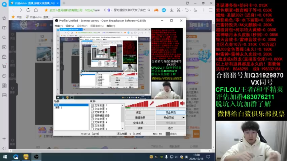This screenshot has width=287, height=161.
Task: Open the browser hamburger menu
Action: click(211, 10)
